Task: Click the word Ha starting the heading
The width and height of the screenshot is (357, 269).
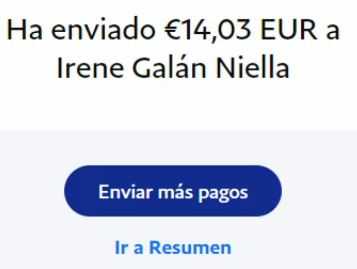Action: (25, 30)
